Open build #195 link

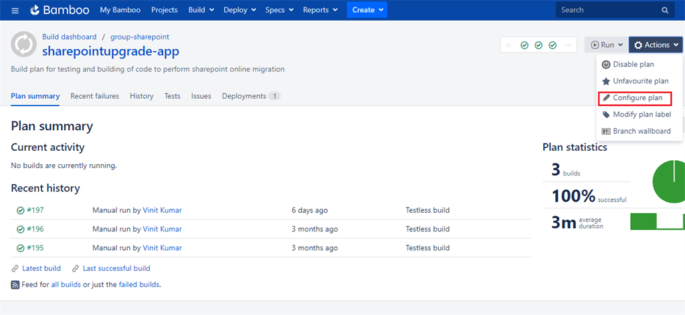(35, 248)
